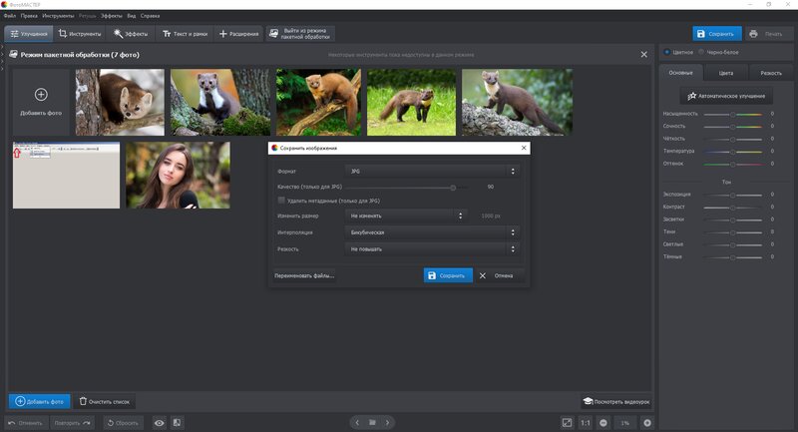
Task: Open the Формат JPG dropdown
Action: 432,172
